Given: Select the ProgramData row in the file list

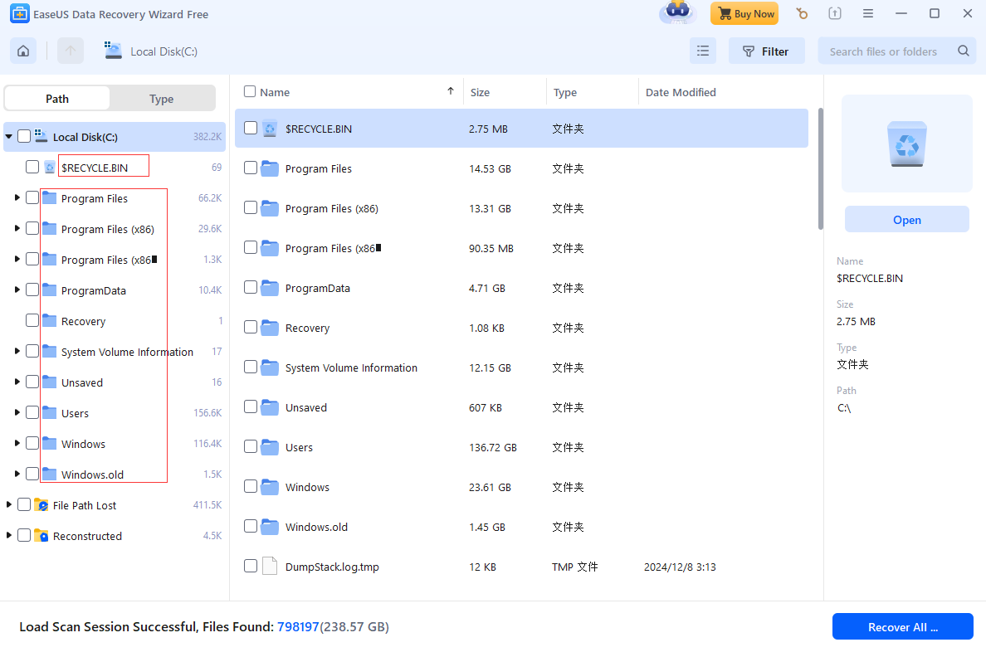Looking at the screenshot, I should click(x=521, y=288).
